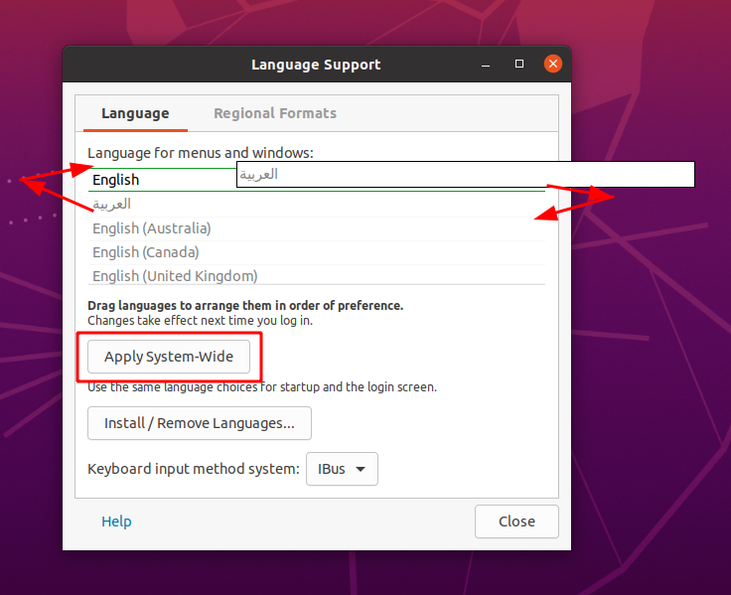Viewport: 731px width, 595px height.
Task: Choose English (Australia) from the list
Action: (x=152, y=228)
